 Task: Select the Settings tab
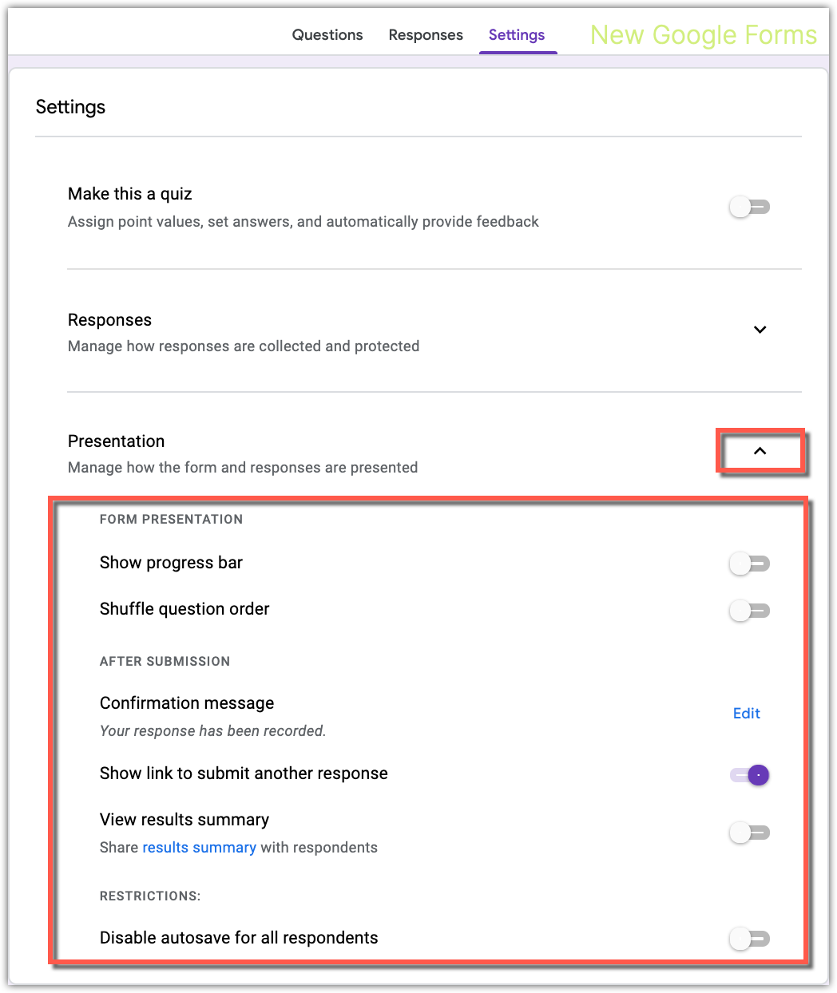pos(516,34)
